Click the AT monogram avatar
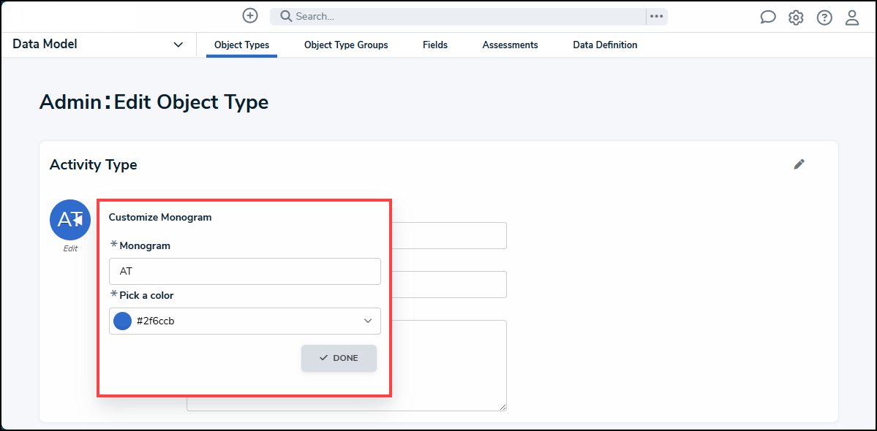877x431 pixels. tap(69, 219)
